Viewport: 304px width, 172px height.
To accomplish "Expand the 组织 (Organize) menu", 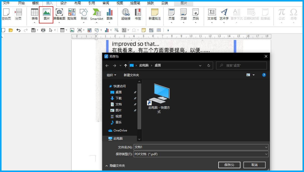I will click(x=111, y=75).
